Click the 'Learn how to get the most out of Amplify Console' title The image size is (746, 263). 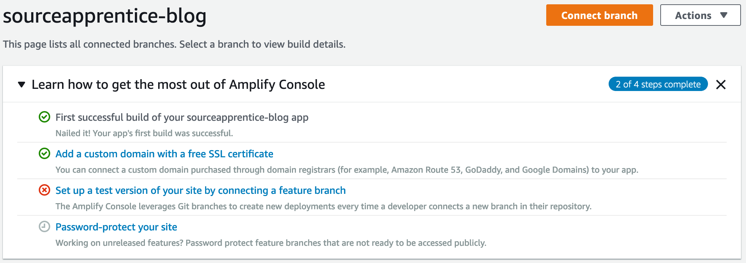[178, 85]
